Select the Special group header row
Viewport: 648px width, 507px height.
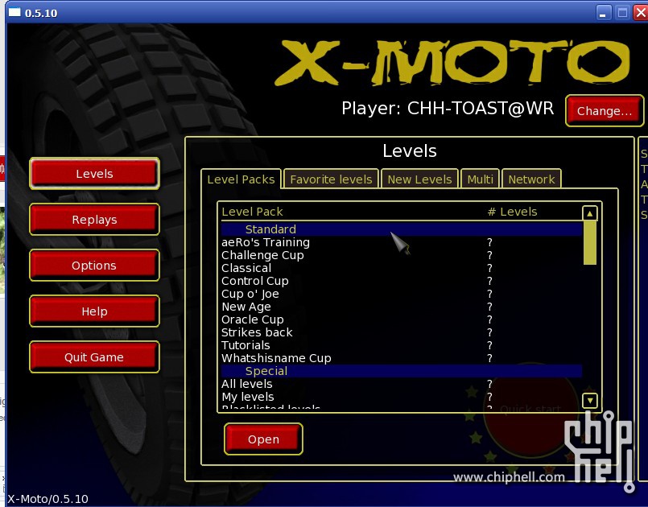point(402,371)
